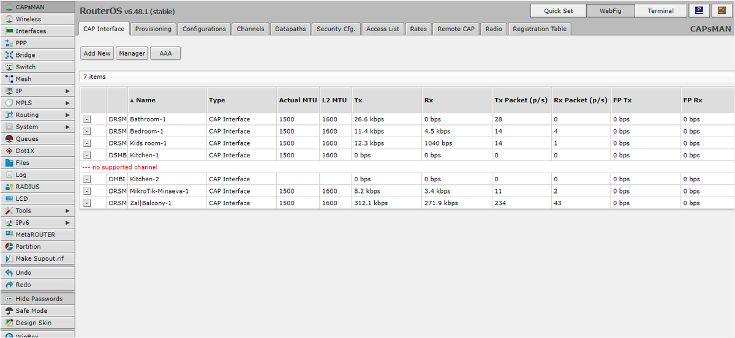Click the Rx Packet (p/s) column header
Screen dimensions: 735x338
580,100
